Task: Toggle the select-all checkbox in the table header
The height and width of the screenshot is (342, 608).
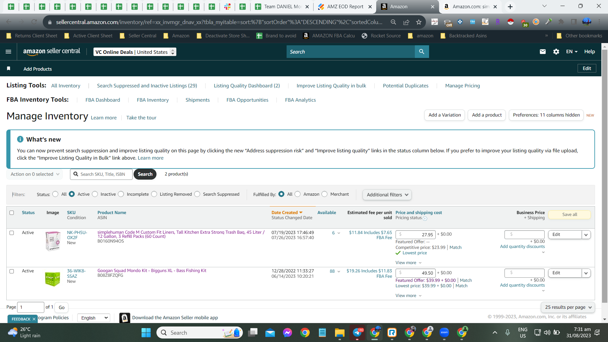Action: tap(12, 213)
